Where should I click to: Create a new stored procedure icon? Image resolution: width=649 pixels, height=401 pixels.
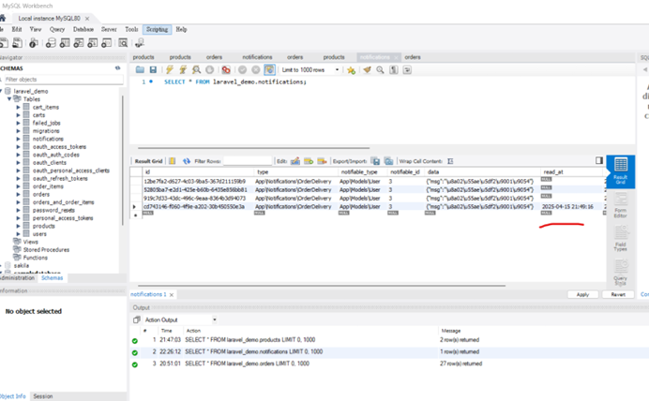coord(93,42)
